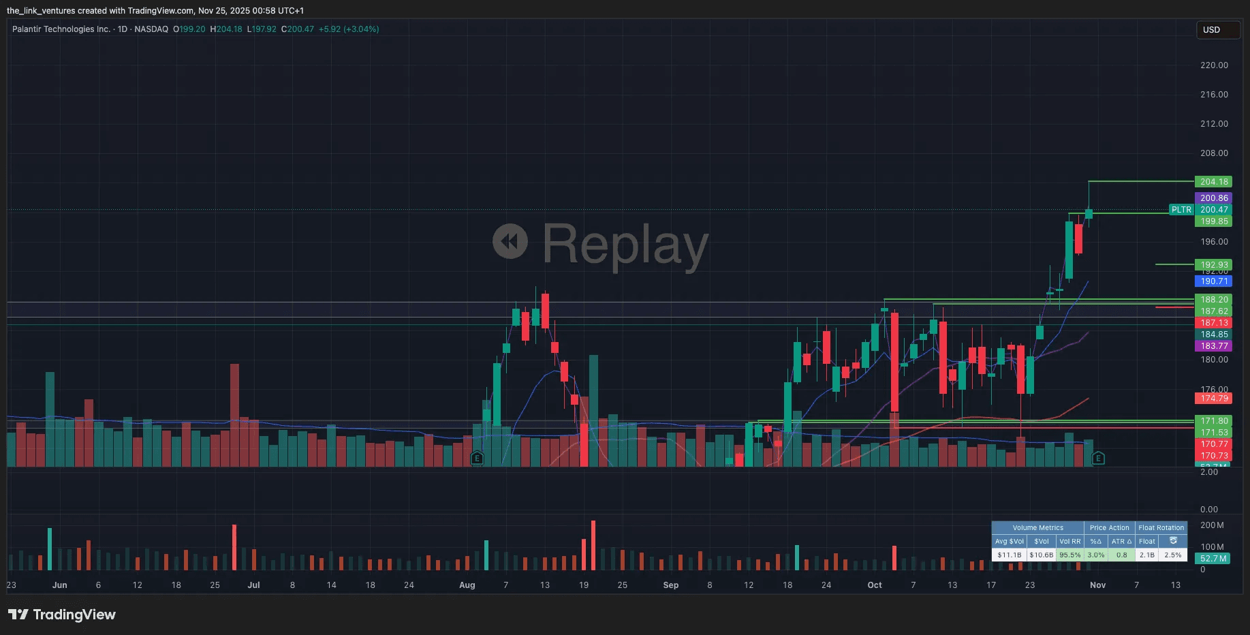This screenshot has width=1250, height=635.
Task: Click the 208.00 price axis label
Action: [x=1214, y=153]
